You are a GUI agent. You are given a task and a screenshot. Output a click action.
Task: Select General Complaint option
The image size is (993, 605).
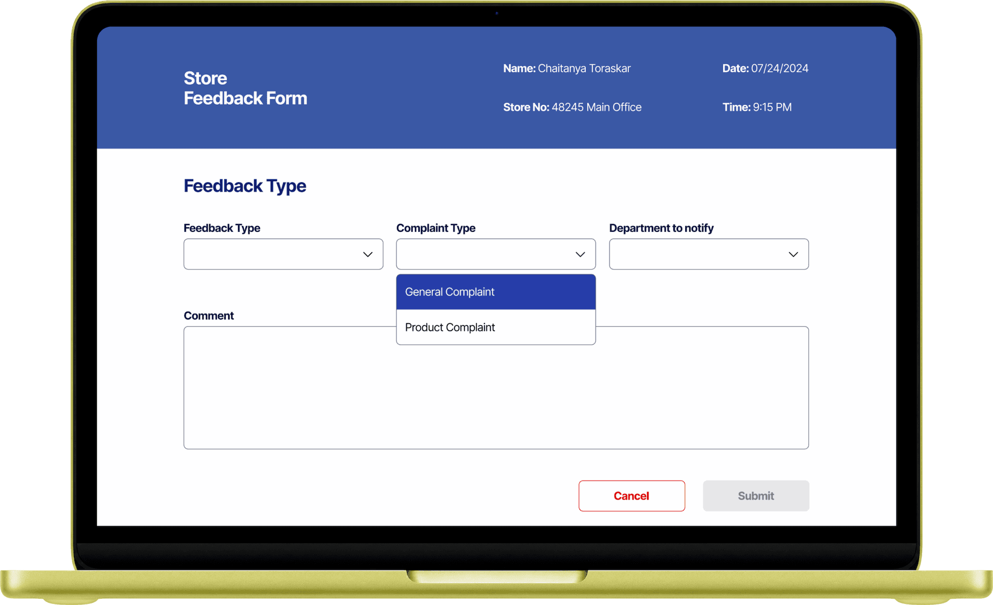click(496, 292)
